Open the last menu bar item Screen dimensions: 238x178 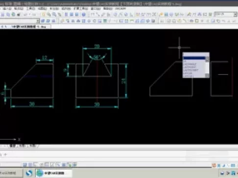tap(120, 8)
